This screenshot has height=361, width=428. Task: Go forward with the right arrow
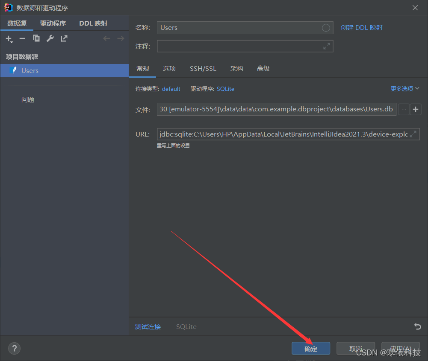121,38
